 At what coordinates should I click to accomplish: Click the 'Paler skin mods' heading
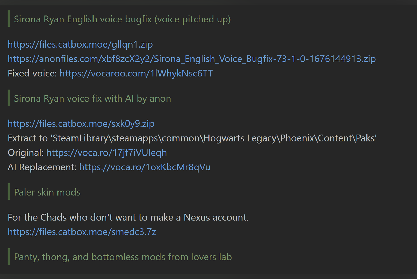[47, 192]
